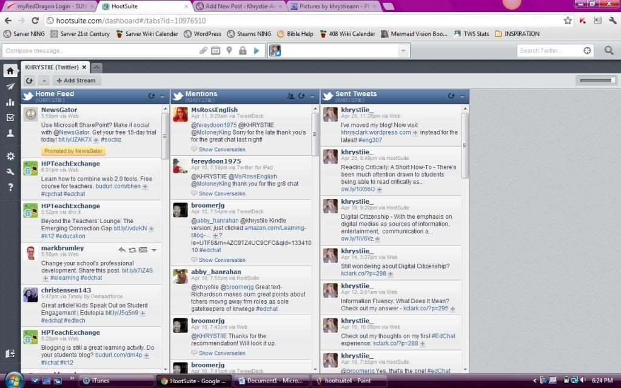Open Mentions stream options dropdown
The width and height of the screenshot is (621, 388).
click(312, 96)
